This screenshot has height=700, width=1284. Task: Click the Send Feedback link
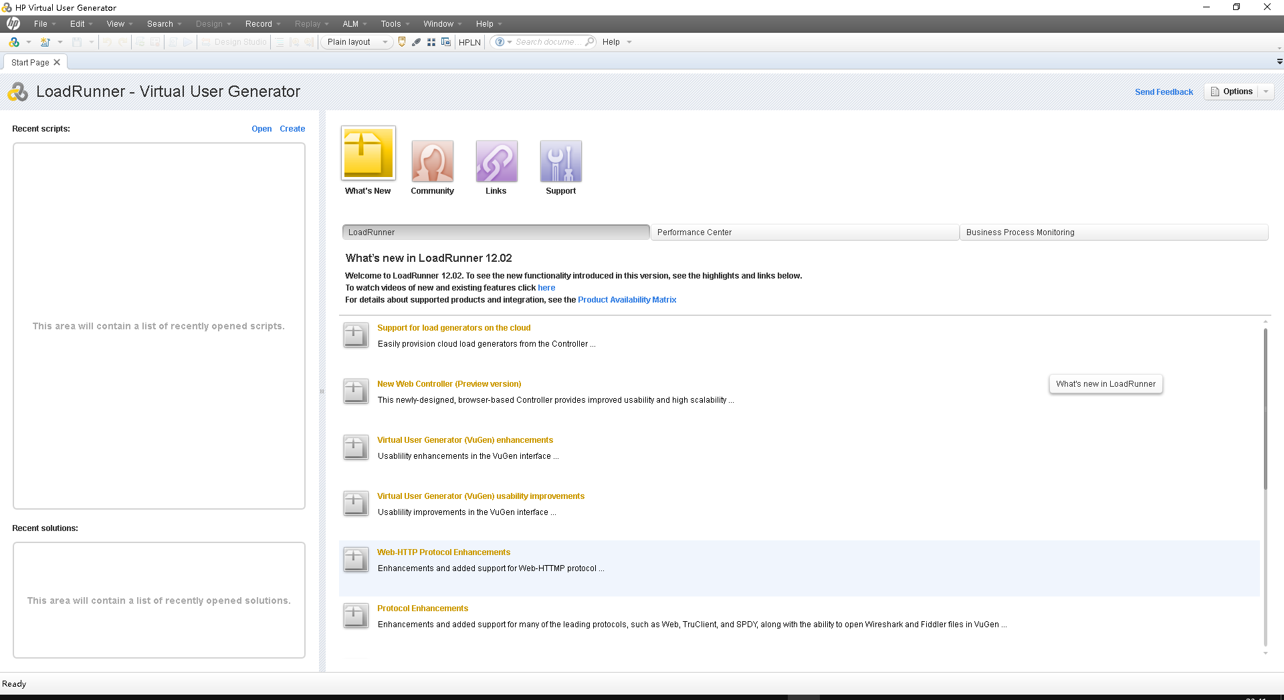tap(1164, 92)
